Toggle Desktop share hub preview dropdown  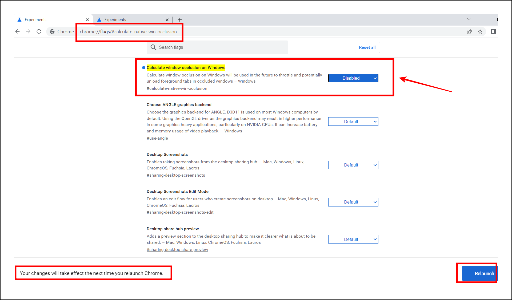click(x=353, y=239)
